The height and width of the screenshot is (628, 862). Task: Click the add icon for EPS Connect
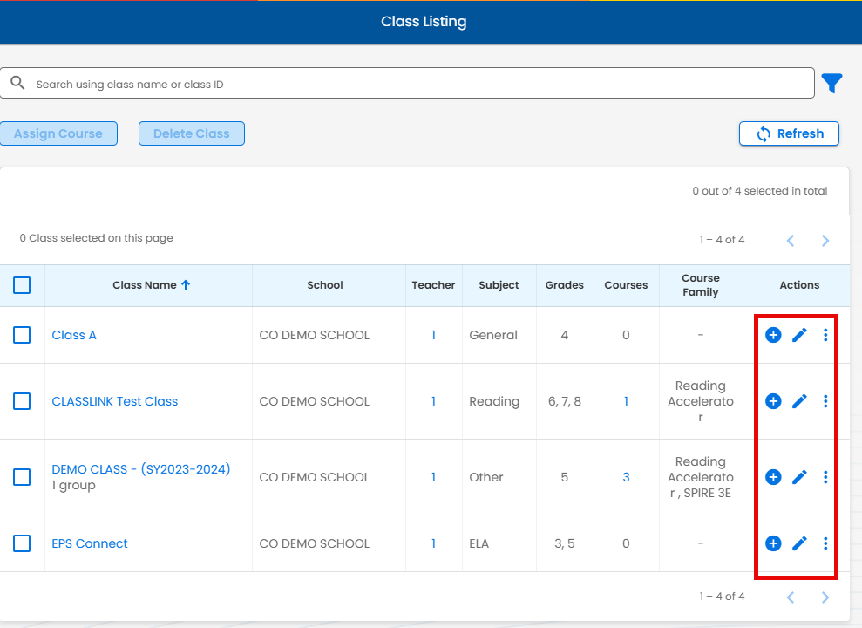(x=773, y=543)
